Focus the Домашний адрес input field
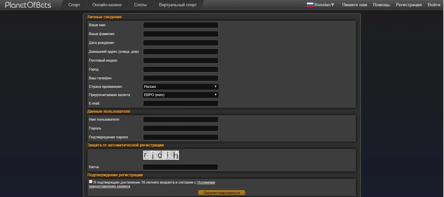Screen dimensions: 444x197 coord(181,52)
